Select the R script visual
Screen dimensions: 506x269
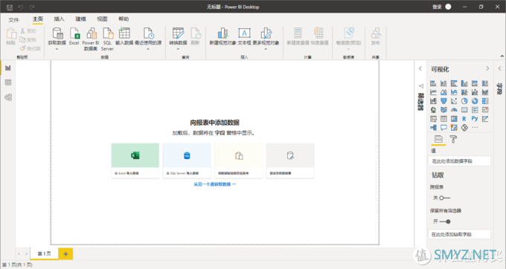[x=464, y=119]
